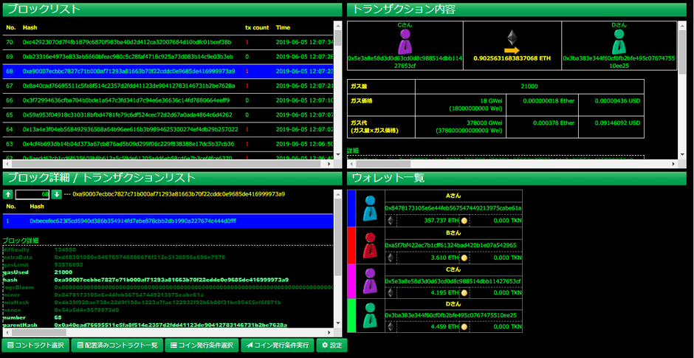Click Dさん green avatar icon in wallet list
This screenshot has height=358, width=694.
[x=370, y=315]
